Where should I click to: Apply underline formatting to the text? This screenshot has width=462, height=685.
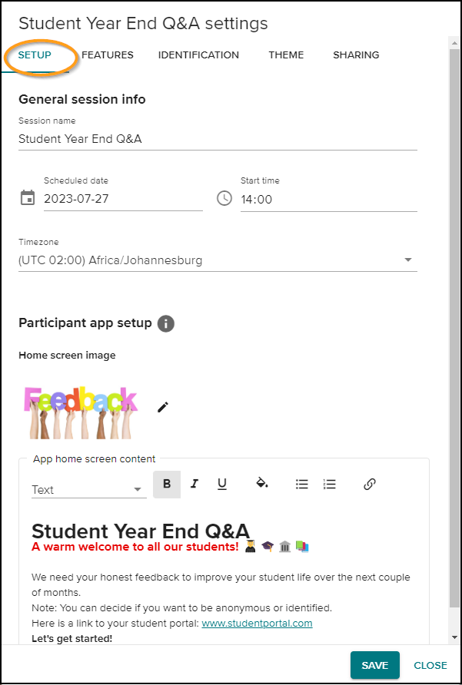(x=221, y=484)
